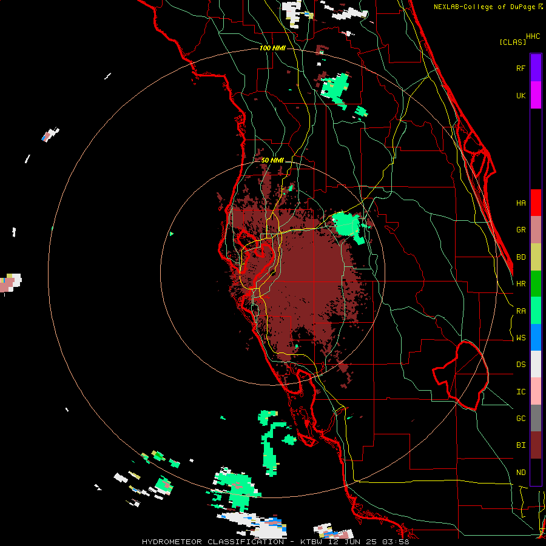546x546 pixels.
Task: Click the RF legend label
Action: tap(521, 68)
